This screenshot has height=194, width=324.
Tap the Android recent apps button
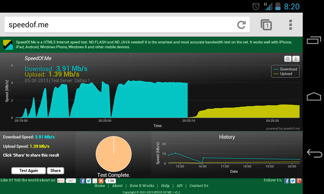(314, 40)
